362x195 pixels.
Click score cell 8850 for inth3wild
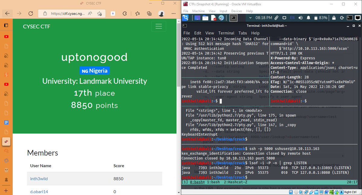[118, 178]
